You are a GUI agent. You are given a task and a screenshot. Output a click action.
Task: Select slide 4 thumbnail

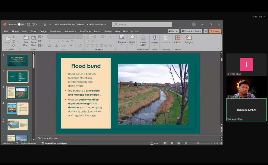18,108
